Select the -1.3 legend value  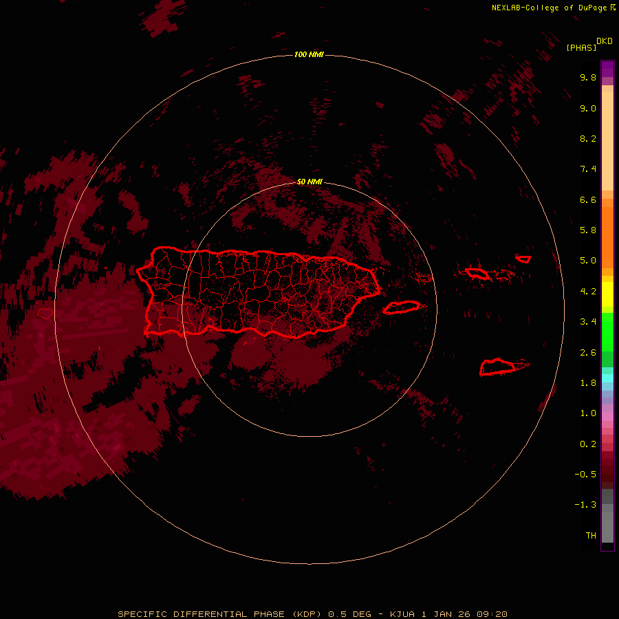[585, 505]
